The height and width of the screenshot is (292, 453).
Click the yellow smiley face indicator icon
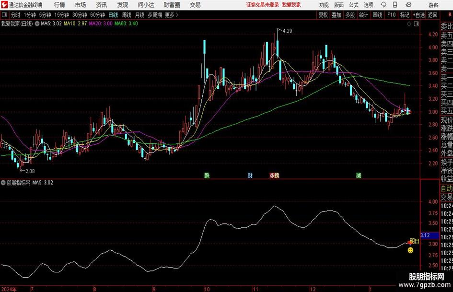tap(410, 250)
